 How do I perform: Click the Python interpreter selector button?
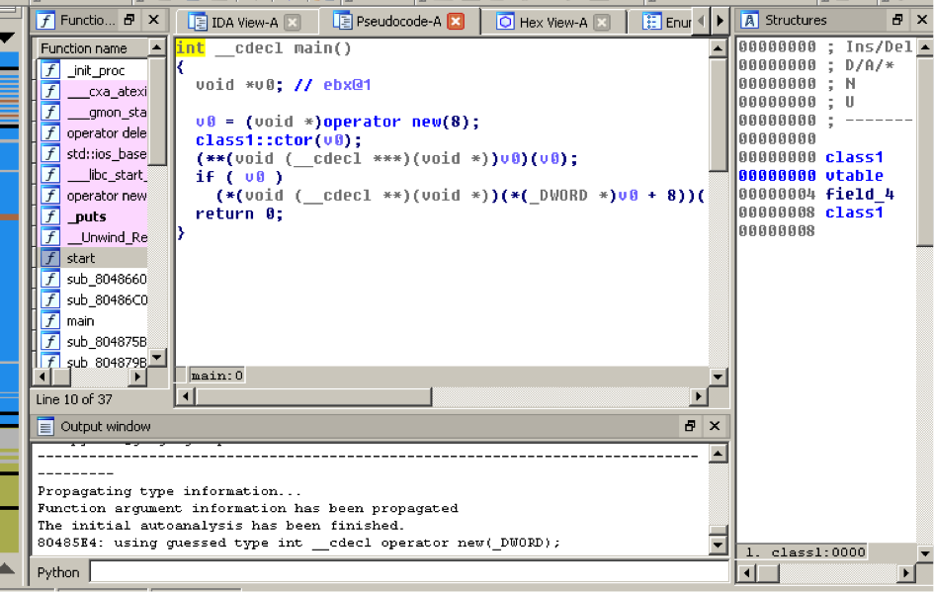[x=57, y=572]
